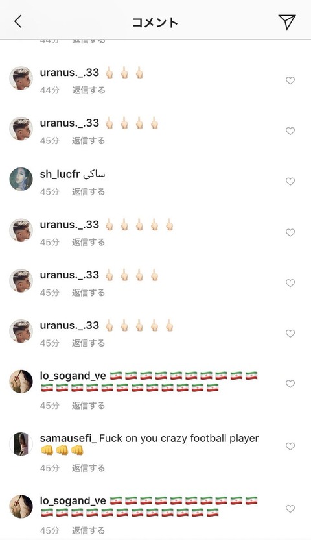311x540 pixels.
Task: Reply to samausefi_'s comment with 返信する
Action: point(88,468)
